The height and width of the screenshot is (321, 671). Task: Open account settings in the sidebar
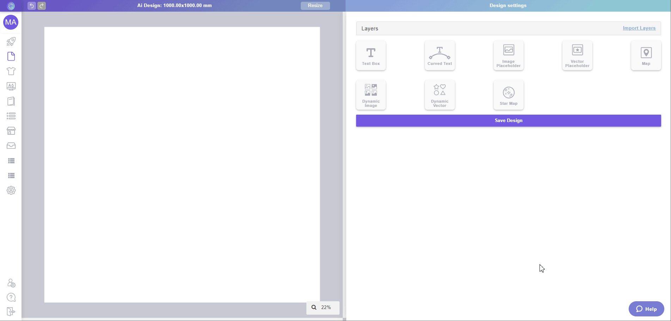tap(11, 283)
